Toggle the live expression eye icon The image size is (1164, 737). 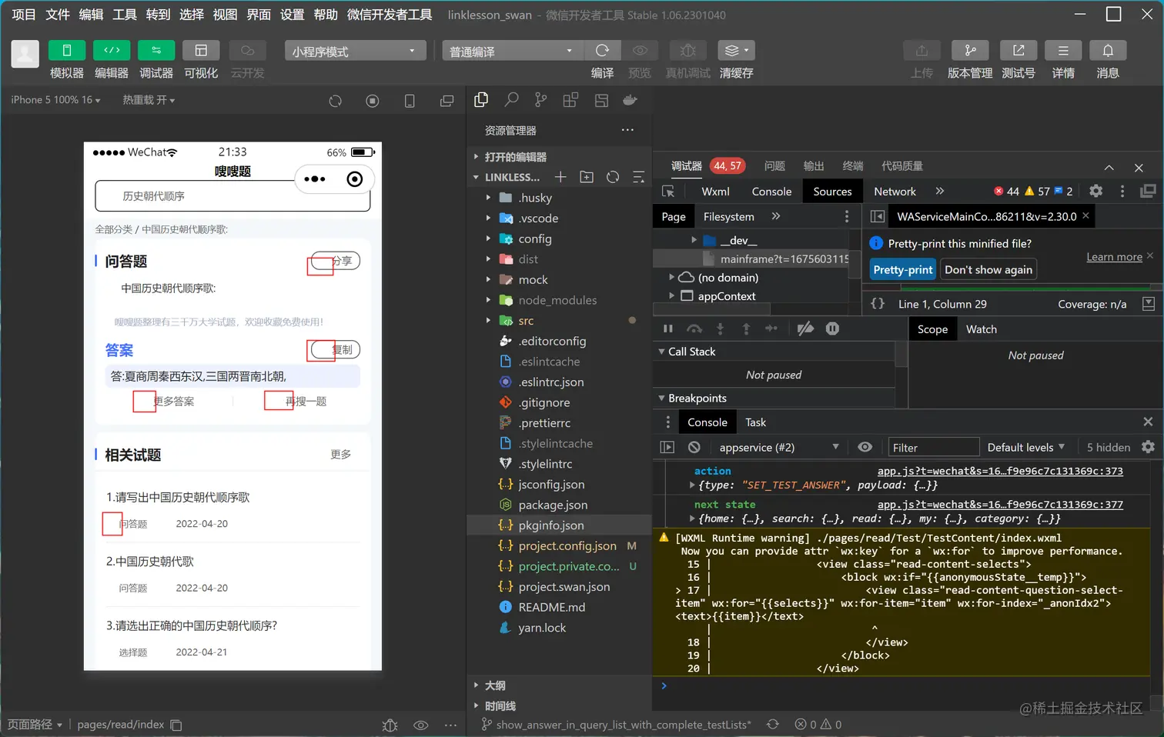coord(865,447)
